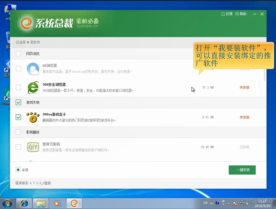Click the 爱奇艺影音 iQIYI icon
Image resolution: width=276 pixels, height=209 pixels.
33,147
